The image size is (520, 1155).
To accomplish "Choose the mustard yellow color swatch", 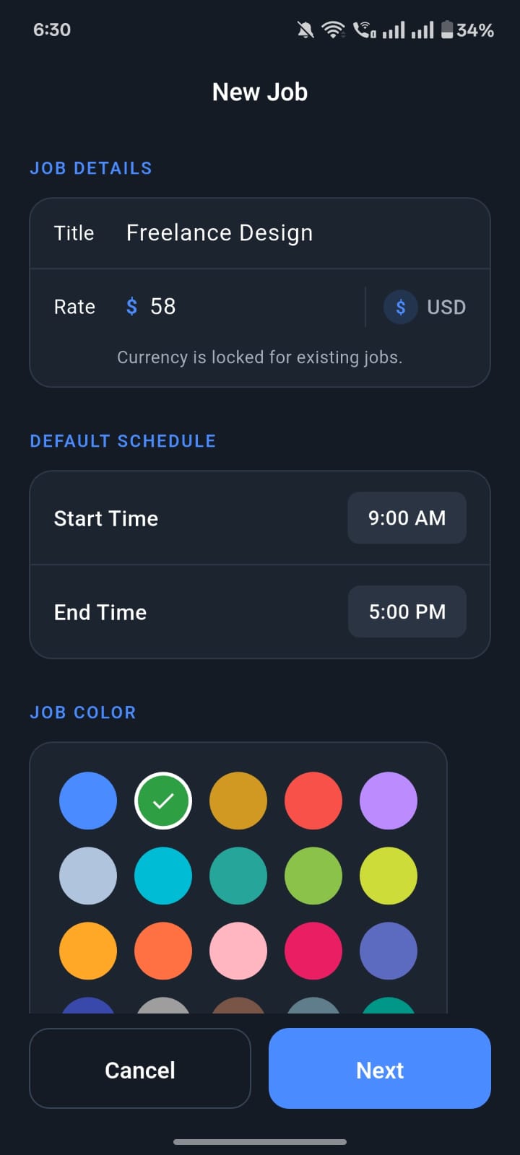I will pos(238,801).
